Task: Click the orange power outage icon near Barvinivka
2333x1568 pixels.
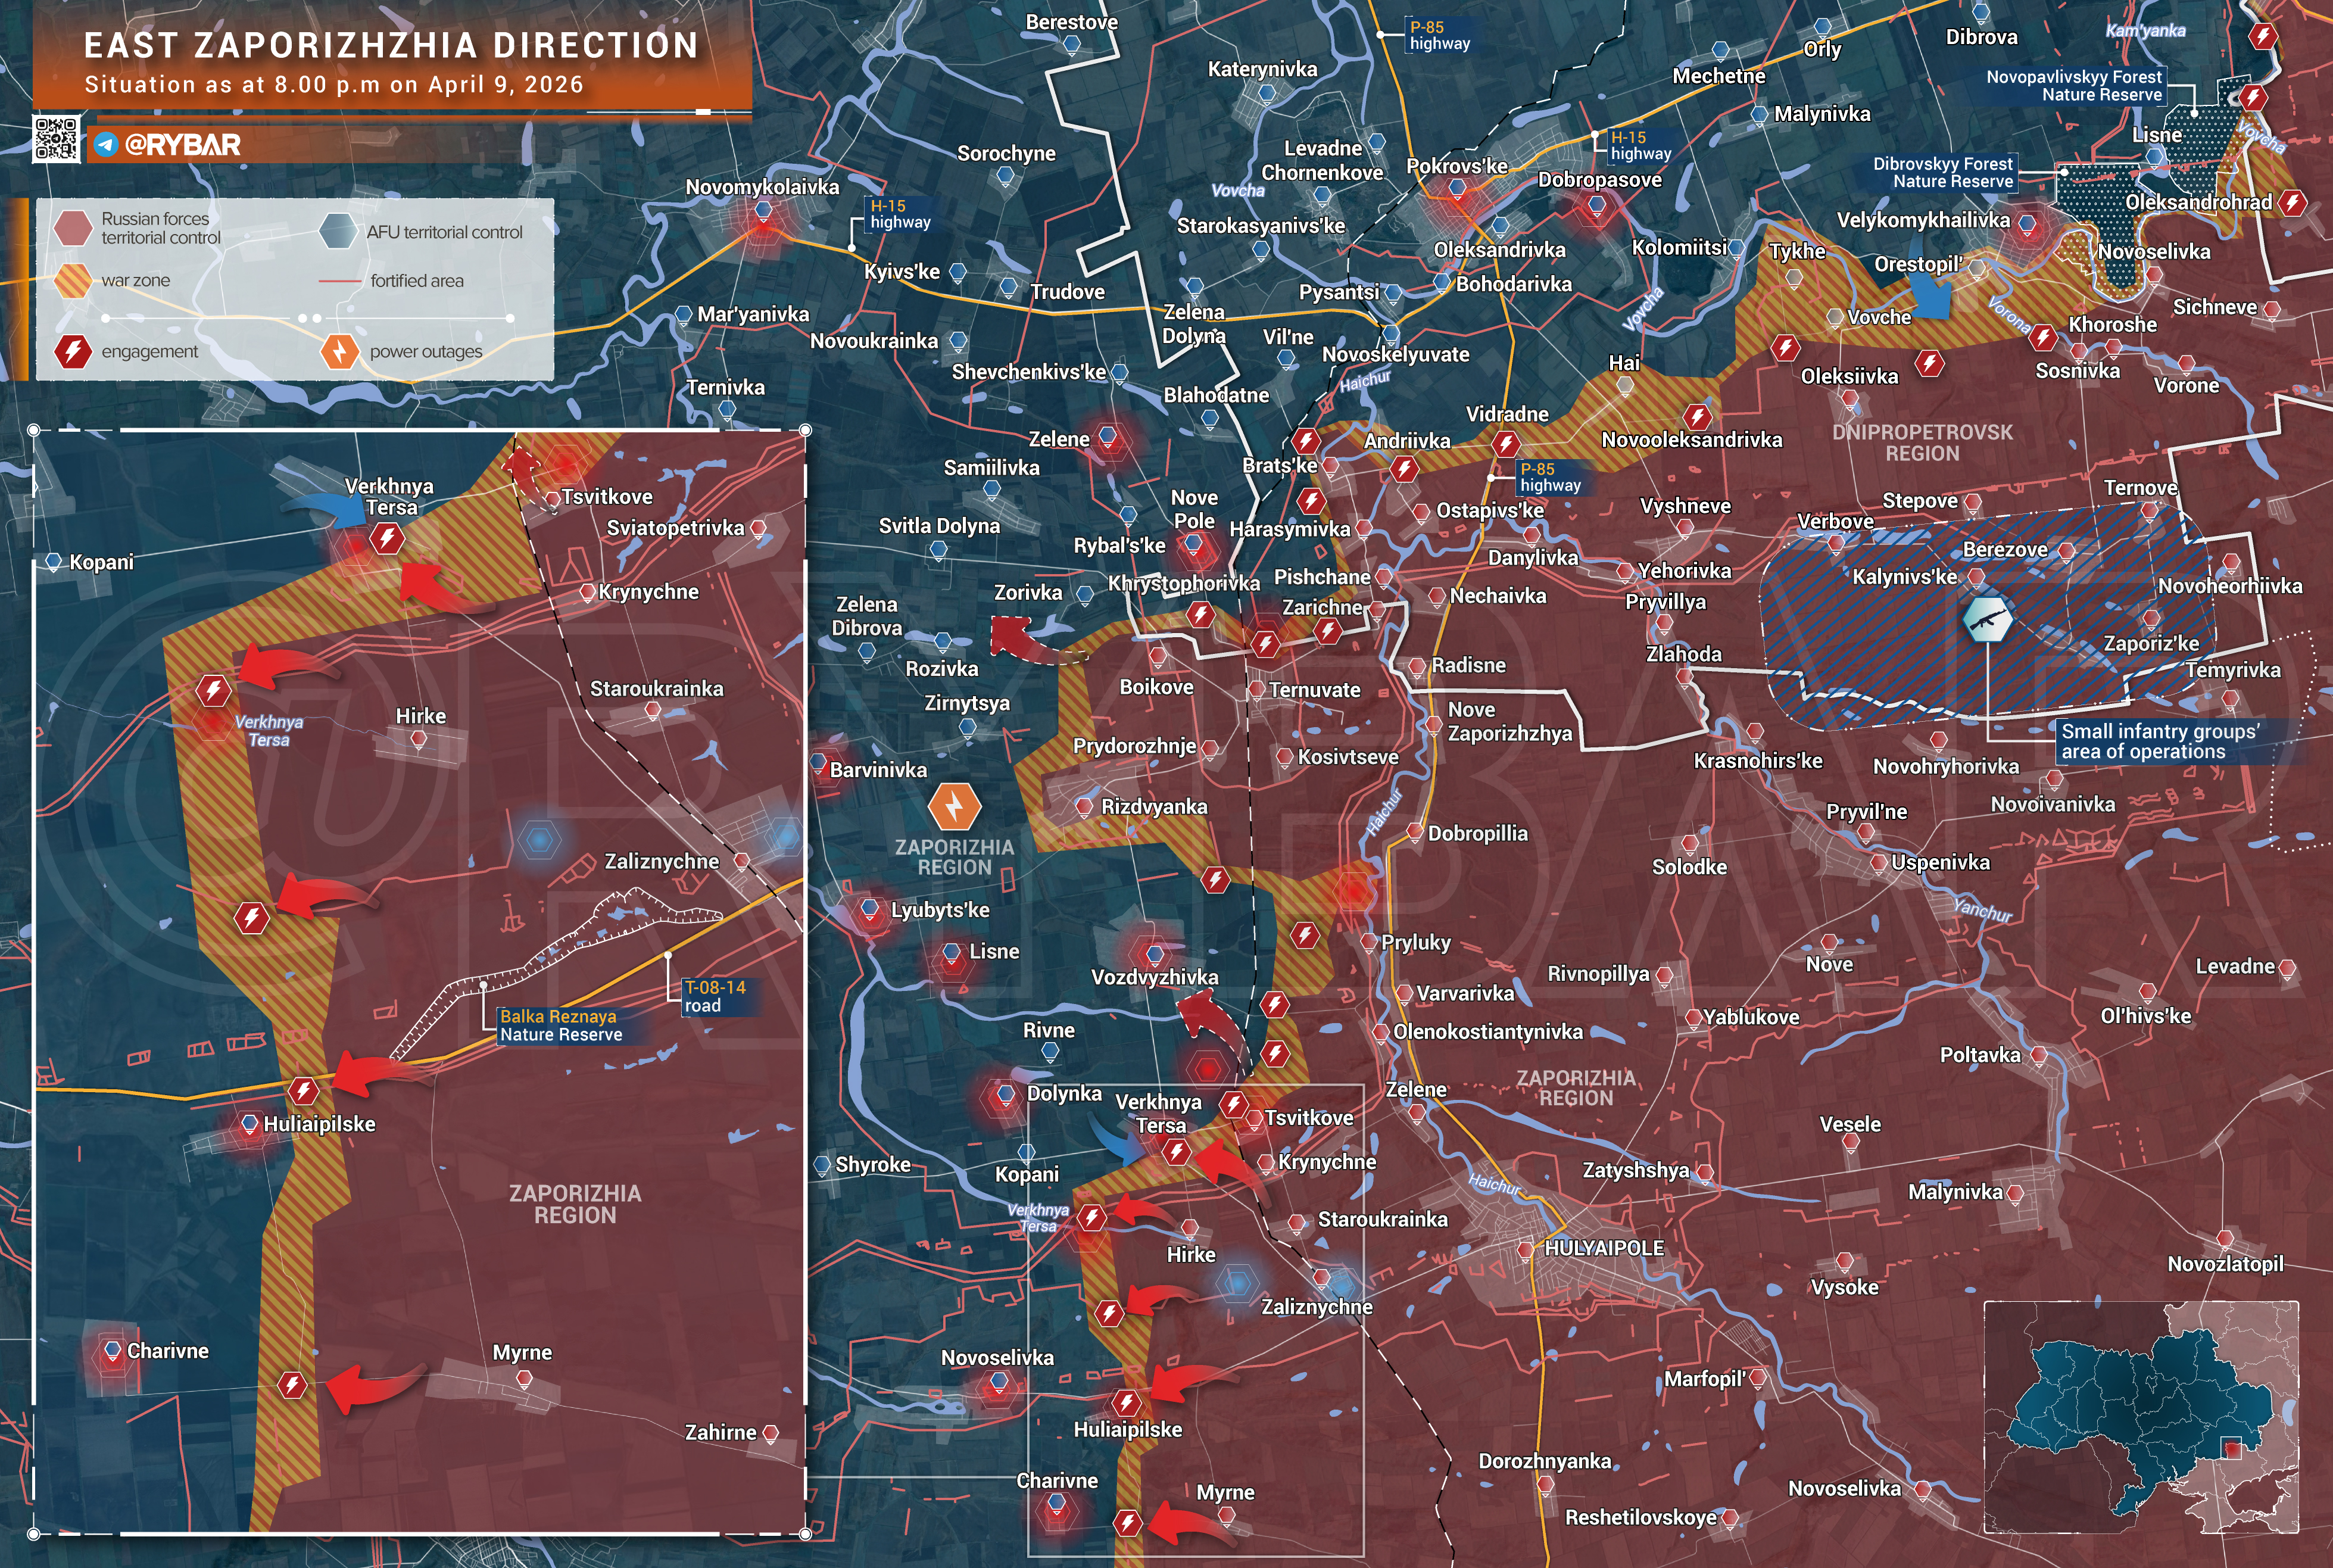Action: (954, 806)
